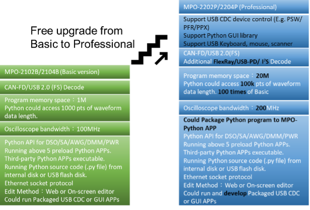The image size is (310, 210).
Task: Click Professional's 'Running above 5 preload Python APPs'
Action: (237, 145)
